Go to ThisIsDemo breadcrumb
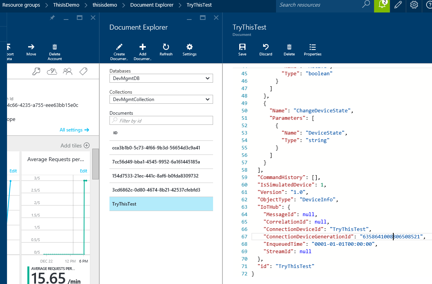This screenshot has width=432, height=284. coord(66,5)
